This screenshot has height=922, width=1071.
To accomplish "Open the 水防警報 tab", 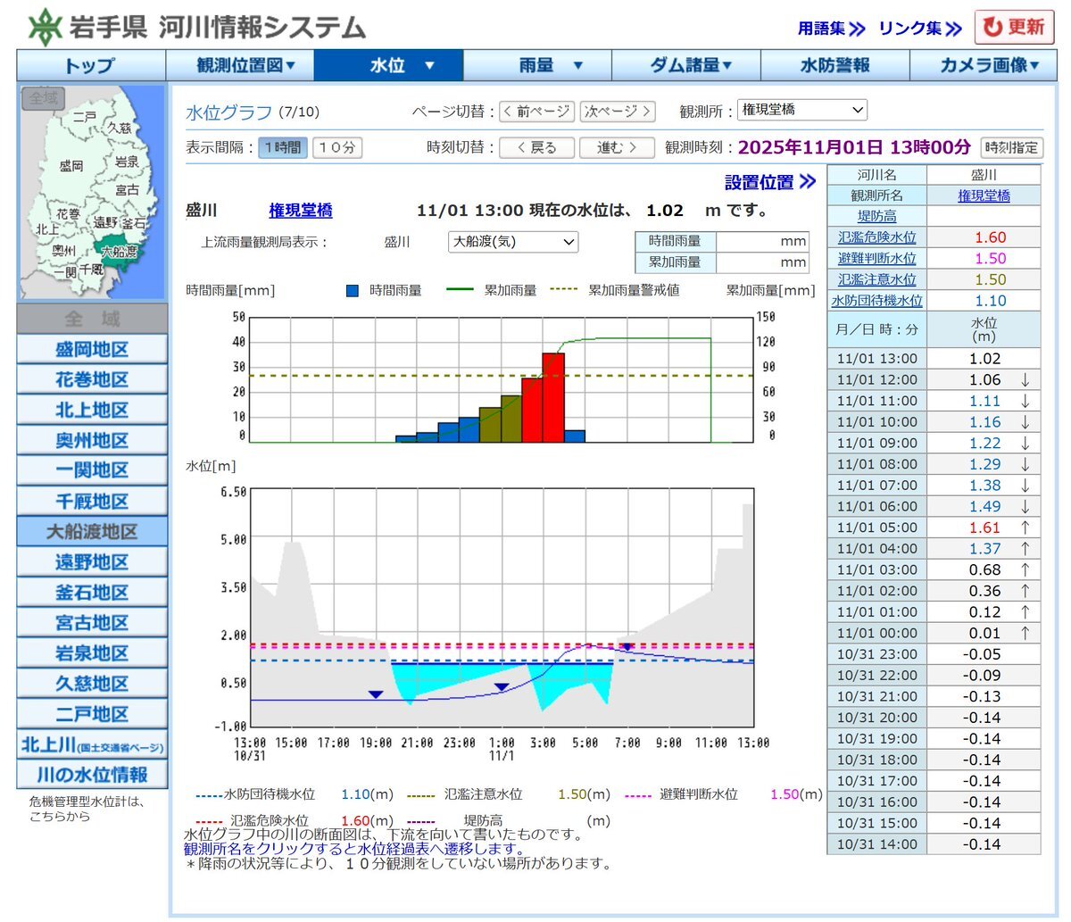I will pyautogui.click(x=834, y=65).
